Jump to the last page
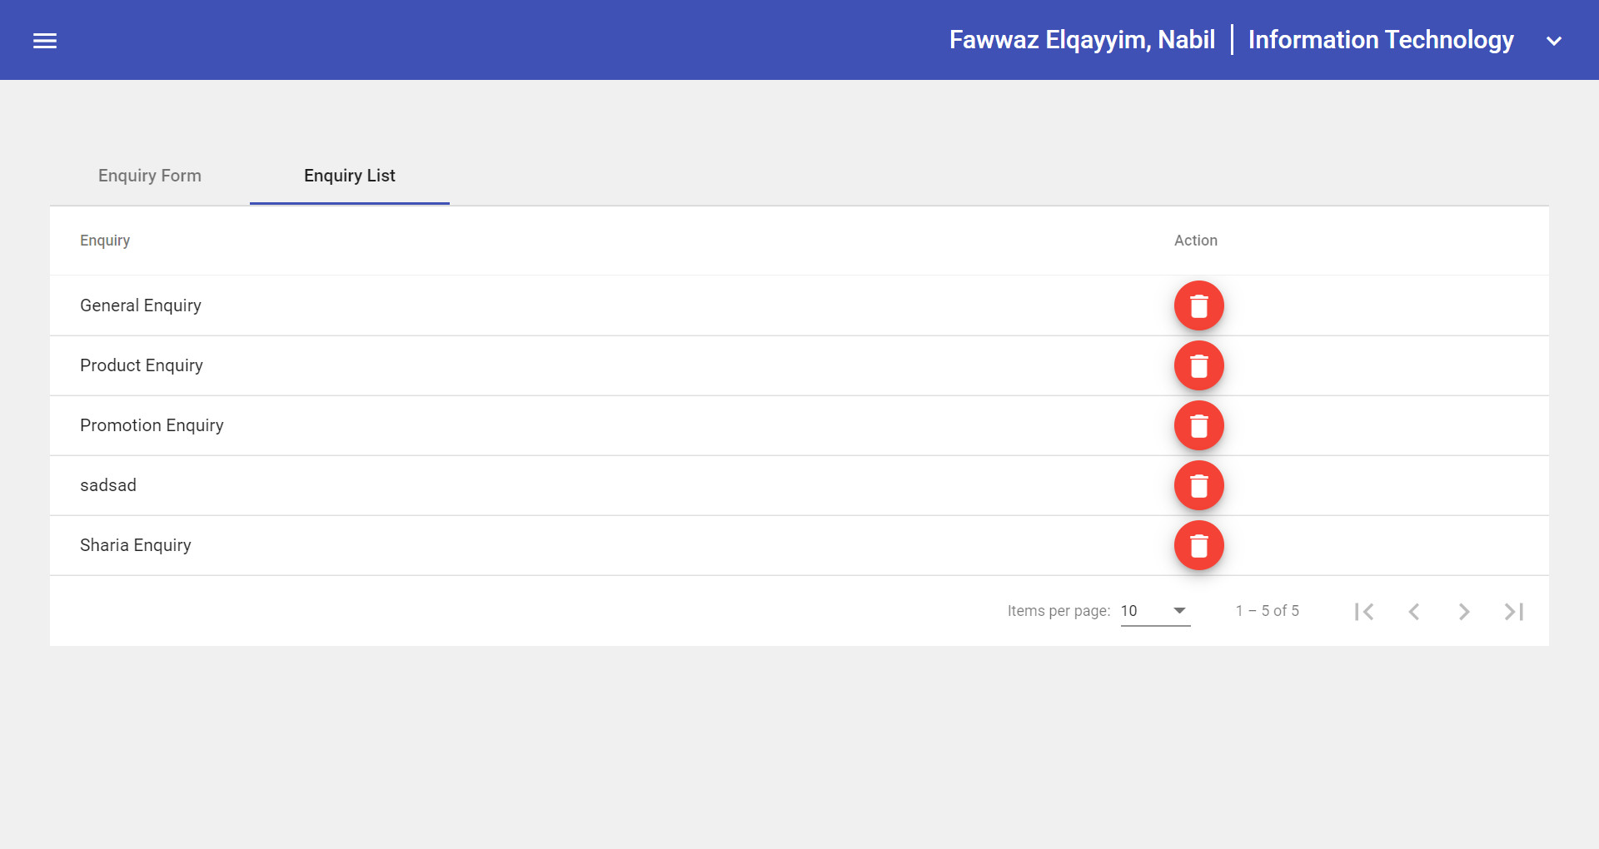 click(1514, 612)
